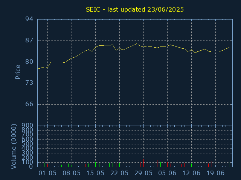Click the 66 price axis label
This screenshot has width=241, height=180.
click(x=29, y=104)
